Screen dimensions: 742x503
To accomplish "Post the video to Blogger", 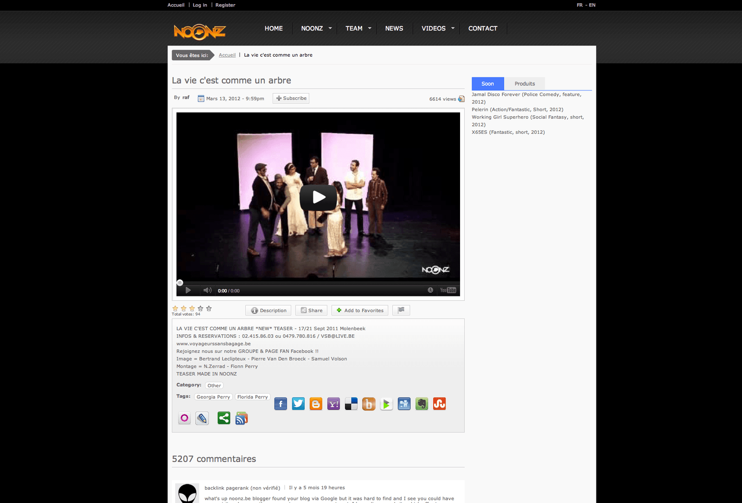I will click(x=316, y=404).
